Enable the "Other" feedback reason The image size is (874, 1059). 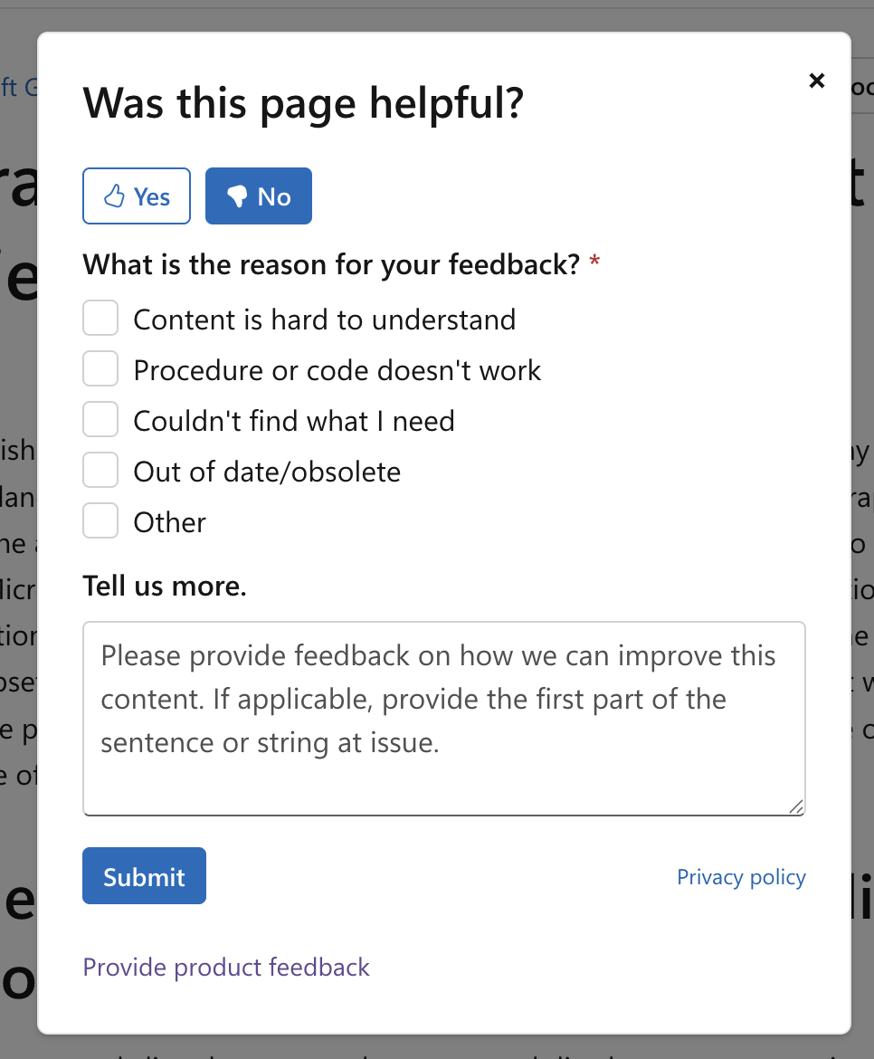[x=100, y=520]
